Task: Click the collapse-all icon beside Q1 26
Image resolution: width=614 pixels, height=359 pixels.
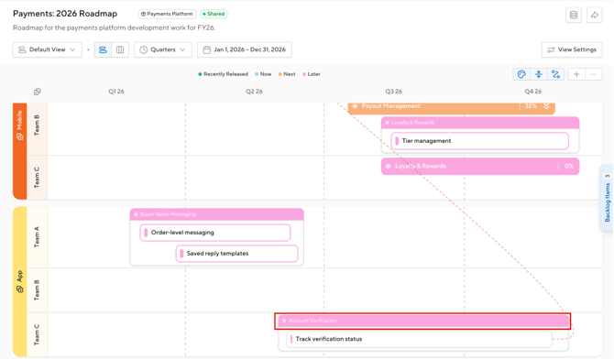Action: (x=38, y=92)
